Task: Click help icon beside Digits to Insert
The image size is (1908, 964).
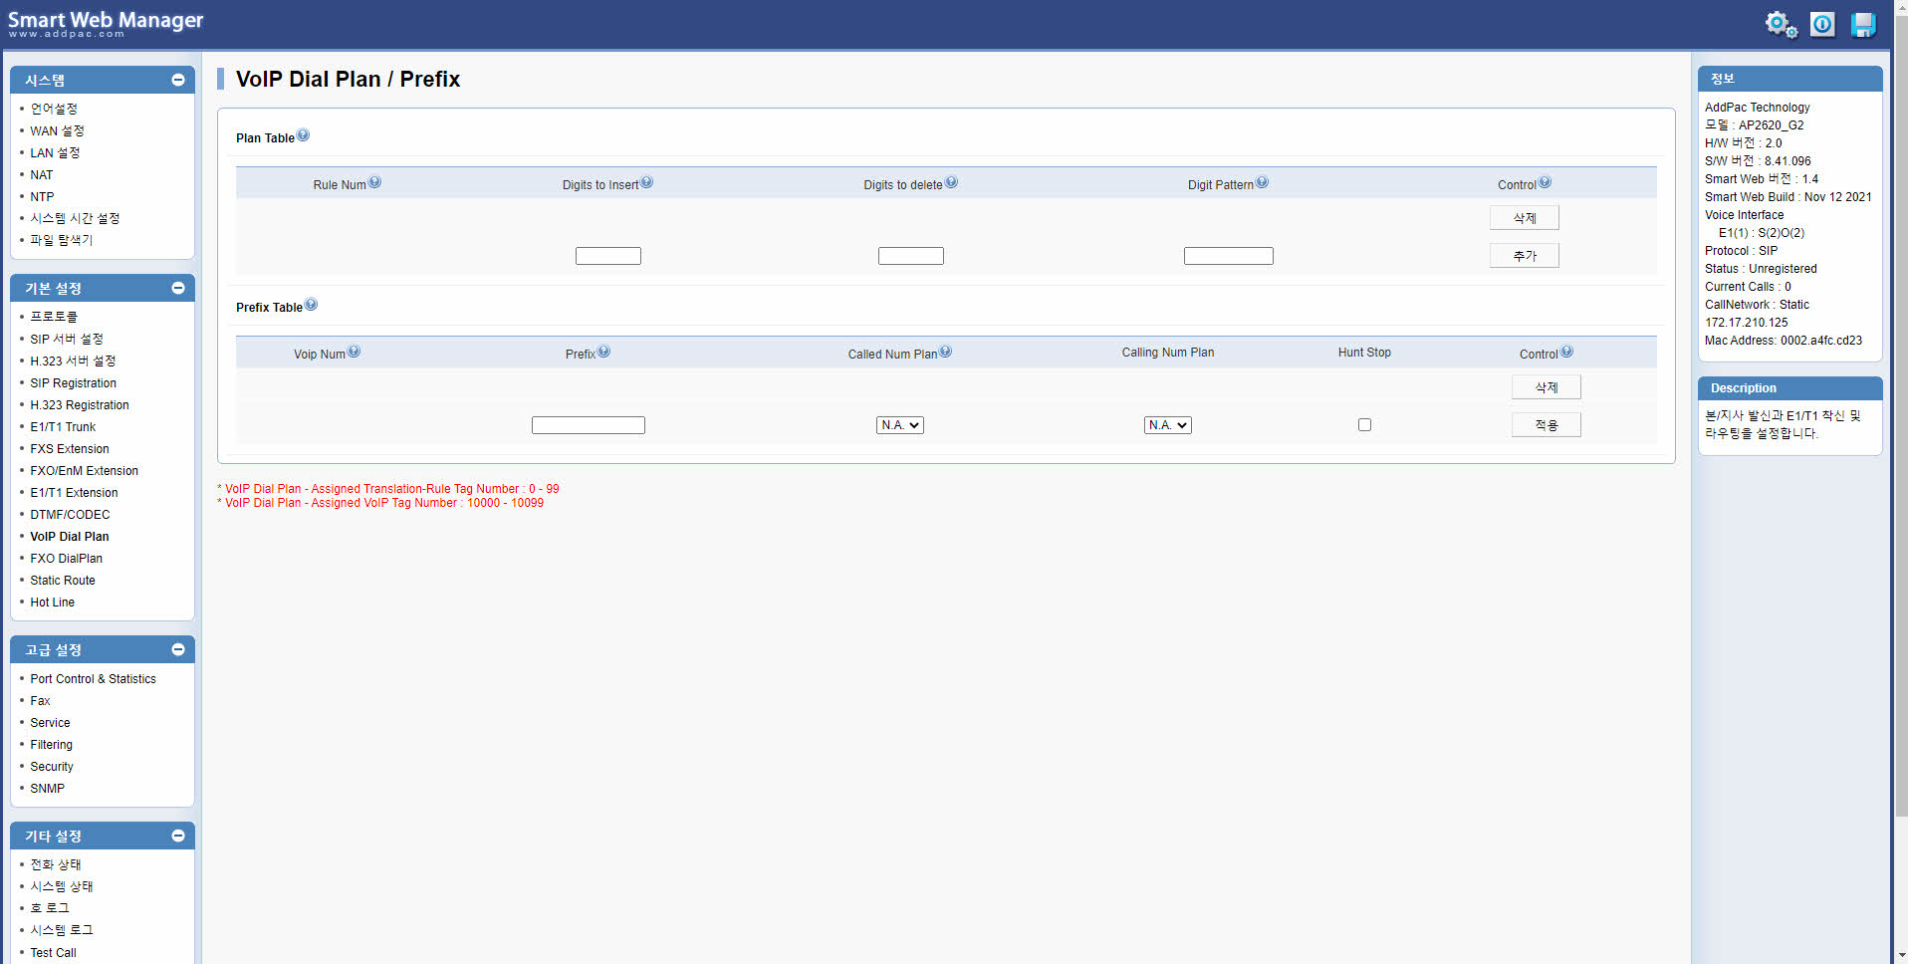Action: point(646,182)
